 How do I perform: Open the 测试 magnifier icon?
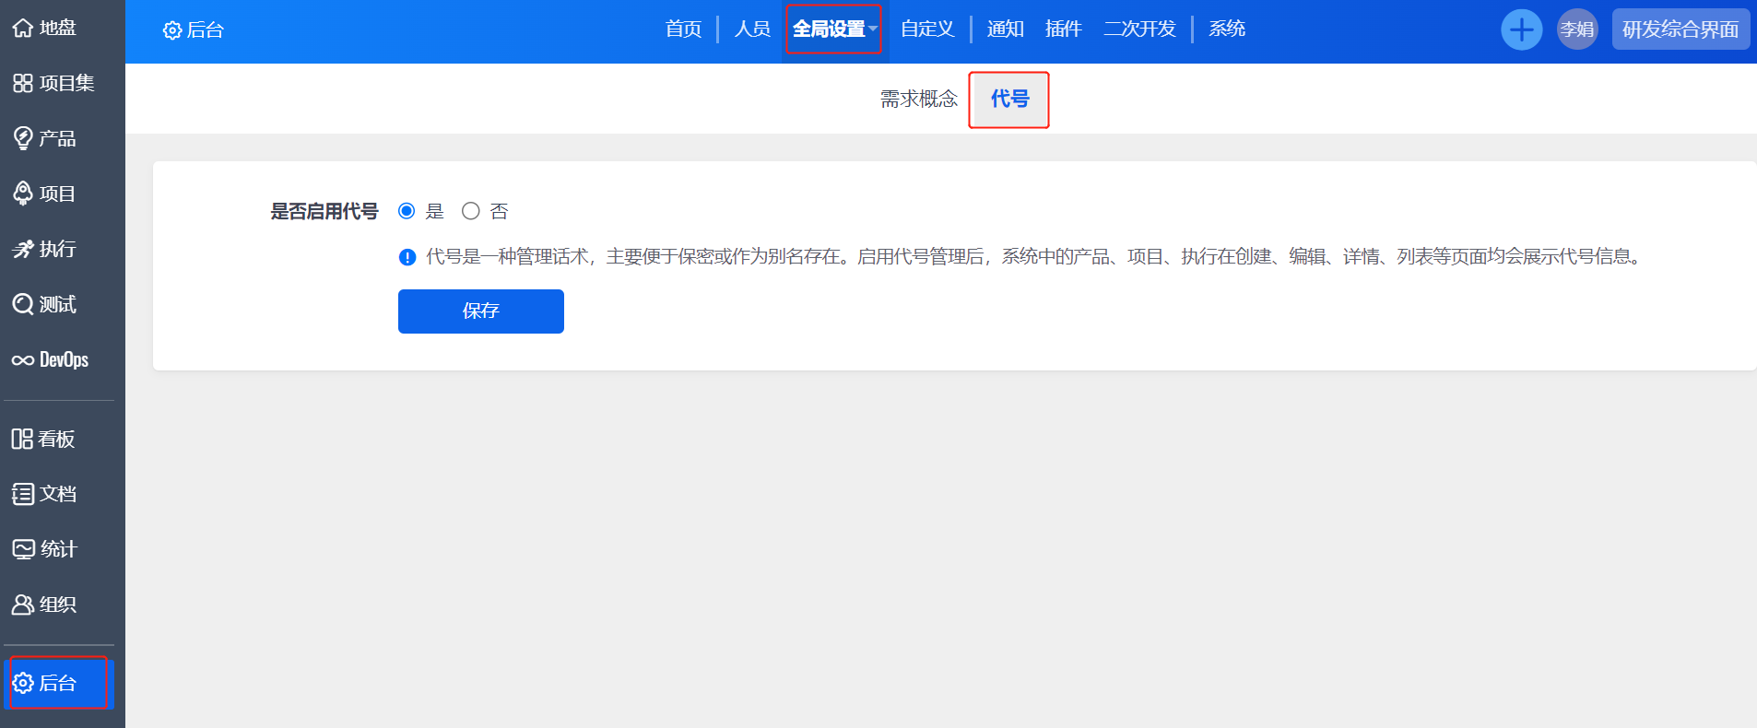[23, 304]
